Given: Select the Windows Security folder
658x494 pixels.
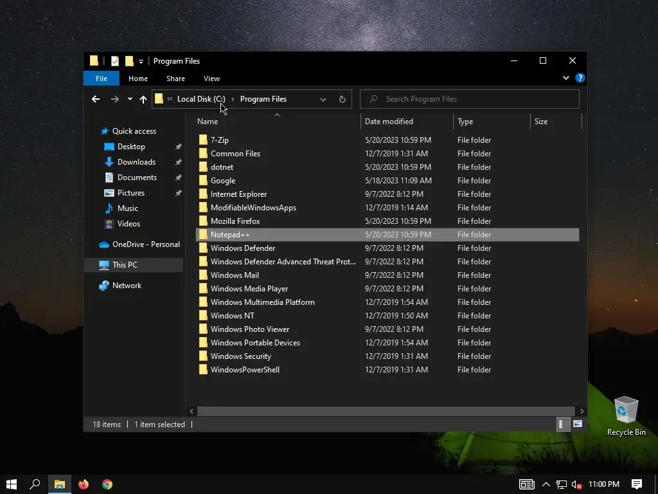Looking at the screenshot, I should 241,356.
